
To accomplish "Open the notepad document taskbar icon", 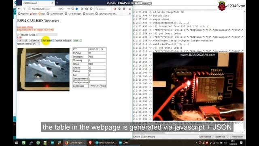I will point(45,143).
